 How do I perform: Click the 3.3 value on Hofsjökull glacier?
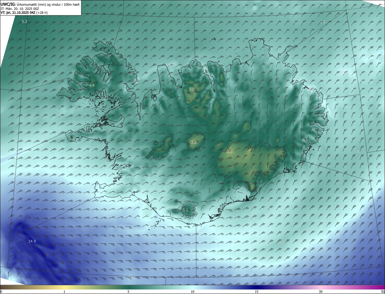[194, 142]
